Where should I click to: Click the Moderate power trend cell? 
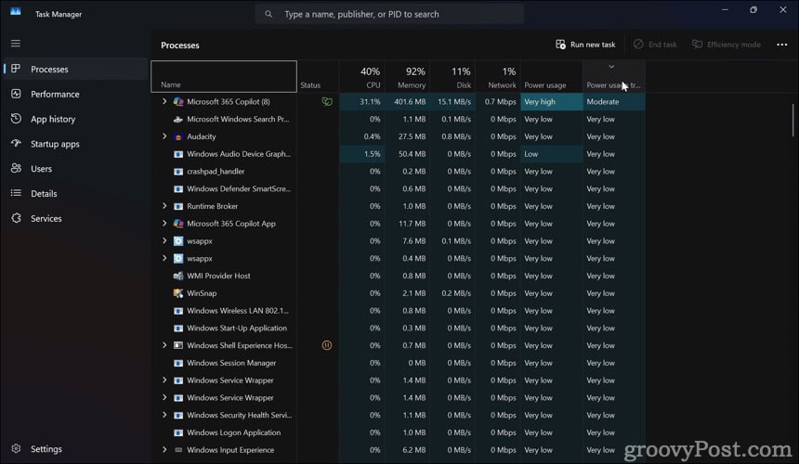[x=614, y=102]
